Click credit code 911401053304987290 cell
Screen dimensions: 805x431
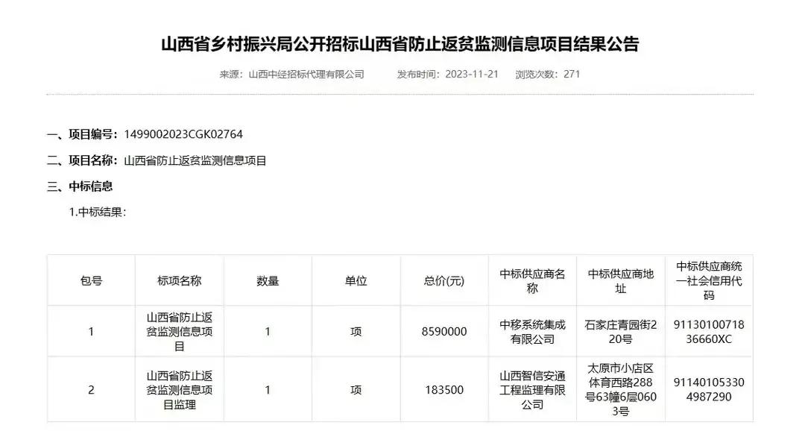point(709,390)
